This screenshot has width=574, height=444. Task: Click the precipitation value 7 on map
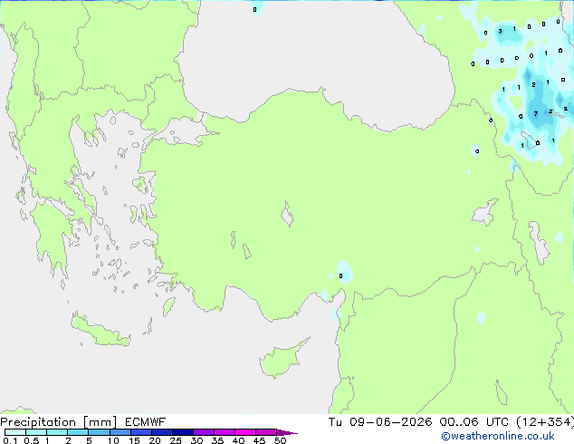tap(536, 113)
